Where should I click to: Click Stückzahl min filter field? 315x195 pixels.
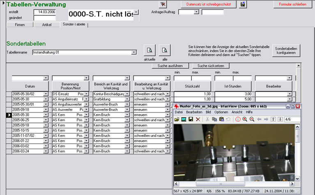tap(182, 78)
